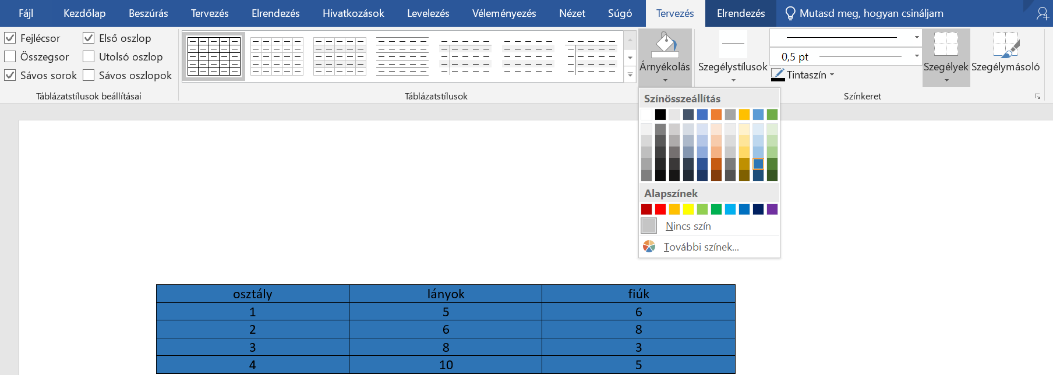Image resolution: width=1053 pixels, height=375 pixels.
Task: Click the Szegélyek borders grid icon
Action: tap(946, 44)
